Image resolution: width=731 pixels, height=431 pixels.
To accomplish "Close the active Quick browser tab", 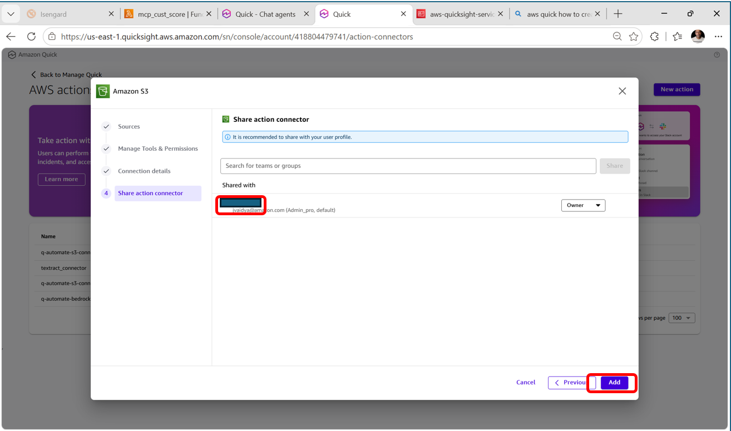I will pos(404,14).
